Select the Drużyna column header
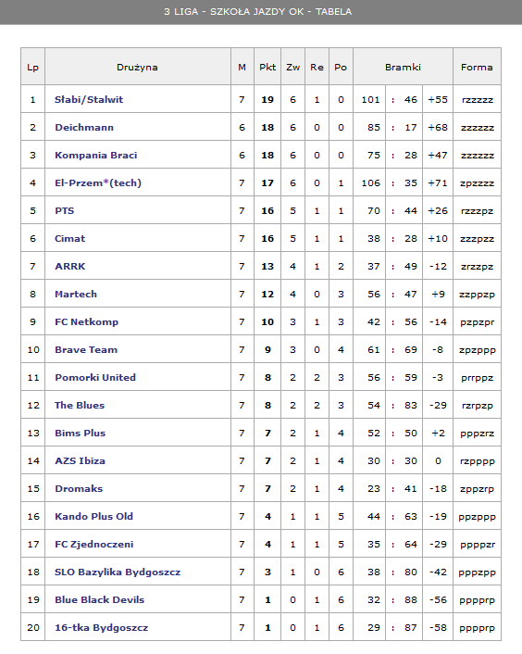The image size is (522, 654). (137, 67)
